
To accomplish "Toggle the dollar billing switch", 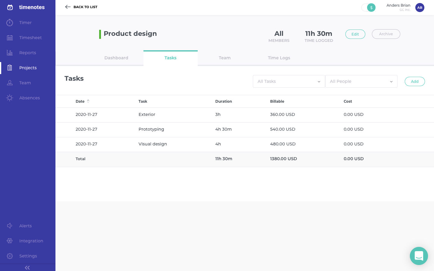I will (x=369, y=8).
